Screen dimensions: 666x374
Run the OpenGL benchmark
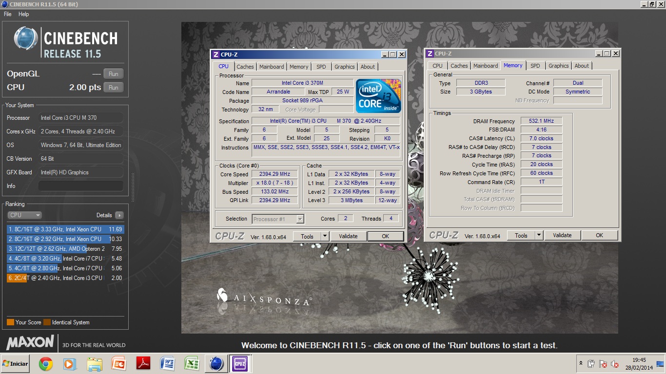pyautogui.click(x=114, y=74)
